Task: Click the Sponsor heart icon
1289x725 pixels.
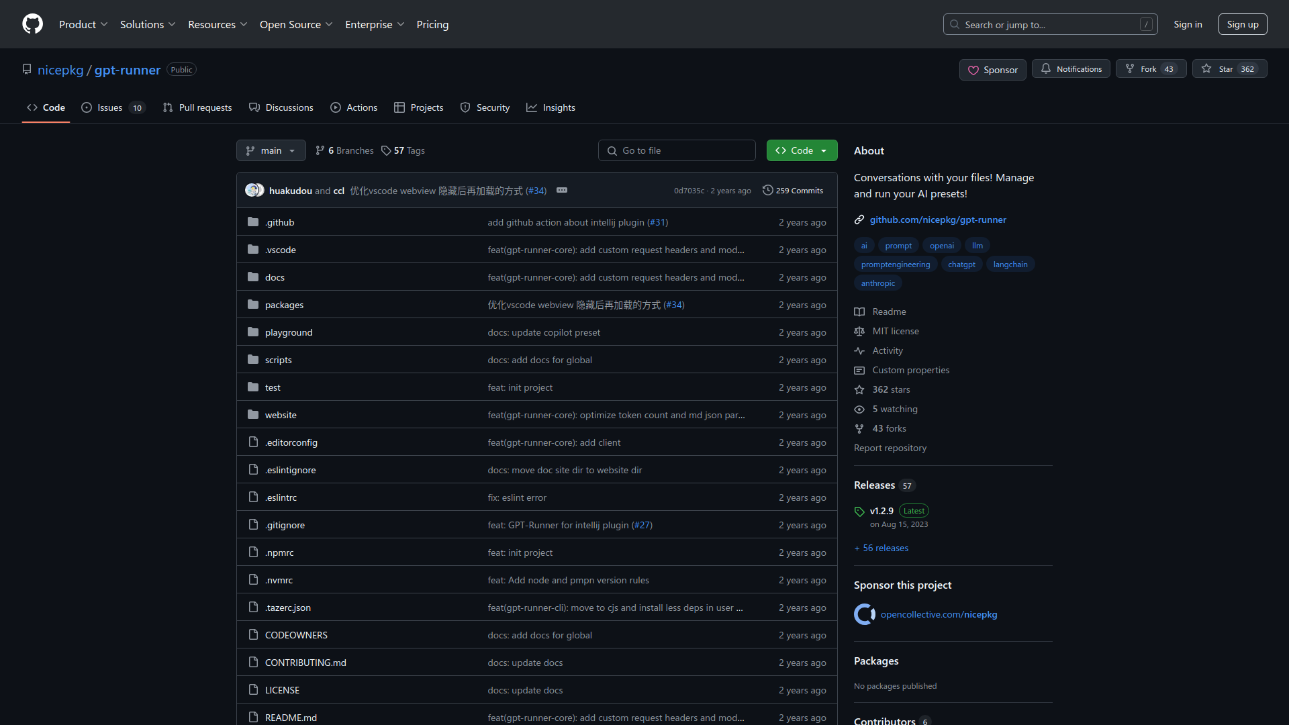Action: point(973,70)
